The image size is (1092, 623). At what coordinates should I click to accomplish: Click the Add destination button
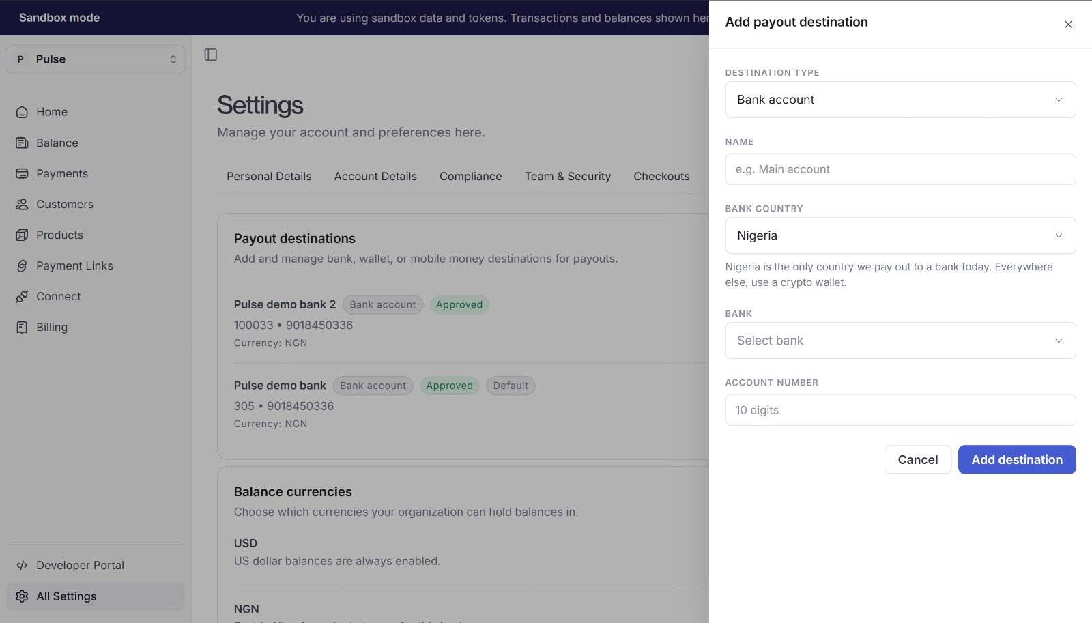pyautogui.click(x=1017, y=459)
